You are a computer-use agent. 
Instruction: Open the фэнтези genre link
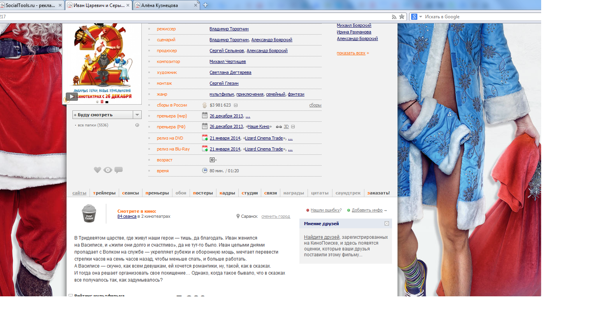coord(296,94)
